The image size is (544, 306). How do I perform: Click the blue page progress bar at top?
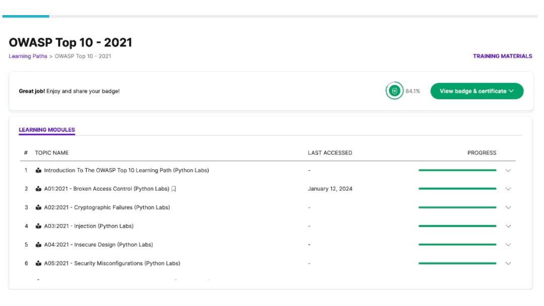coord(26,16)
